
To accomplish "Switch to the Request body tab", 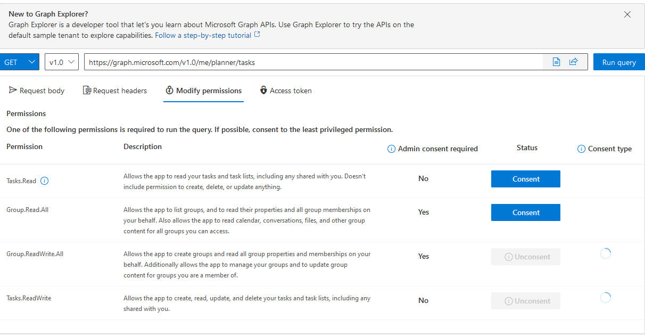I will pos(37,91).
